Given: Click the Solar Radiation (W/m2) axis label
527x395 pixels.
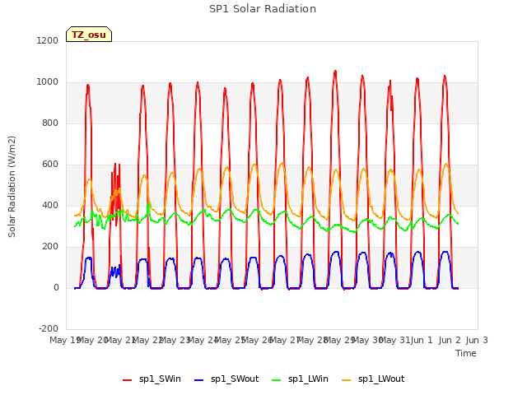Looking at the screenshot, I should click(x=12, y=187).
